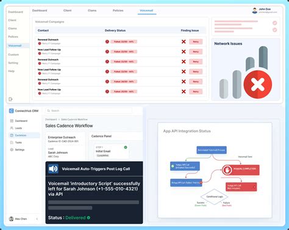The image size is (289, 230).
Task: Switch to the Client tab in top navigation
Action: click(x=67, y=10)
